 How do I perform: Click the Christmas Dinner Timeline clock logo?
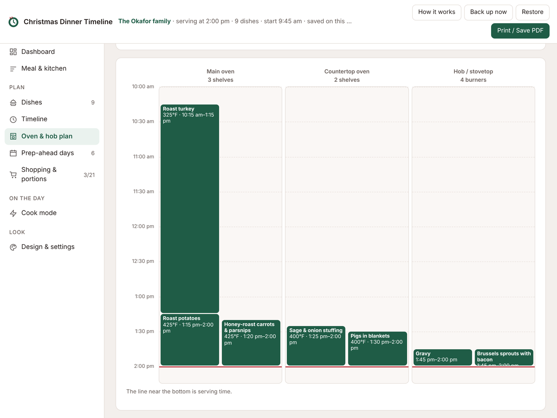click(13, 22)
